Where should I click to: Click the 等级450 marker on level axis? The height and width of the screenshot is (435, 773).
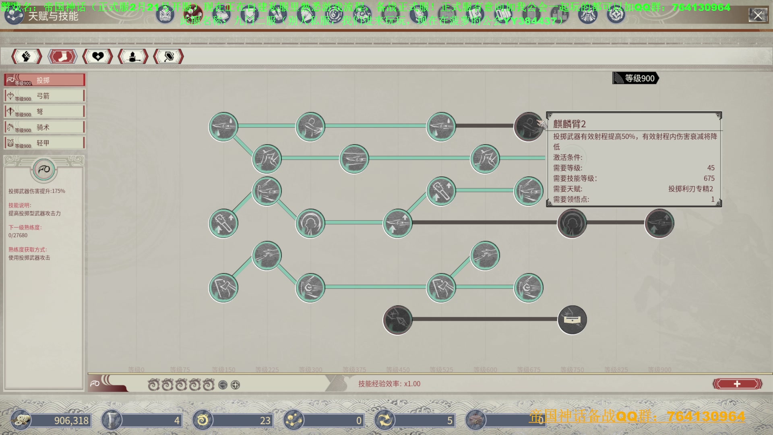[x=398, y=369]
